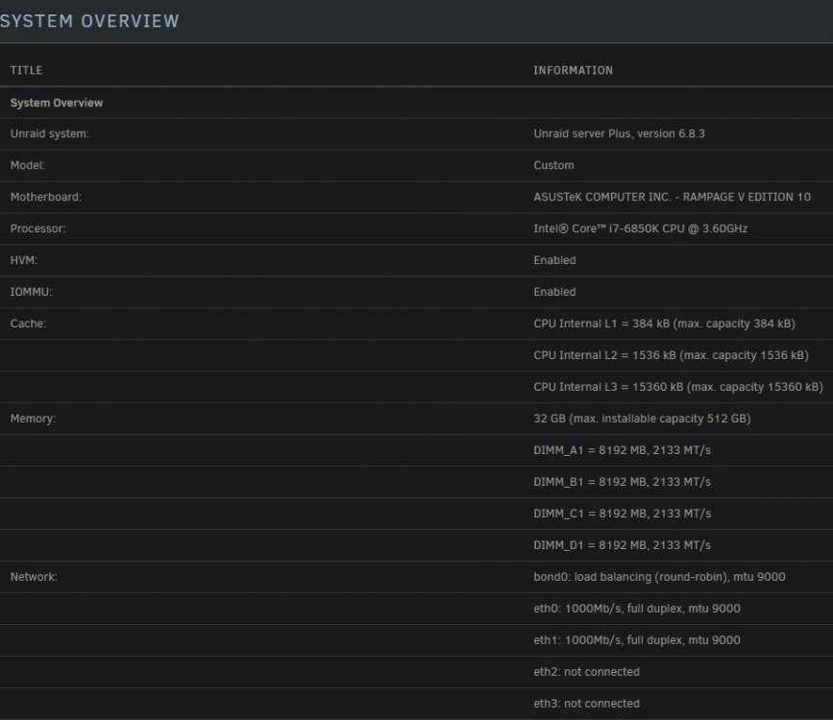The width and height of the screenshot is (833, 720).
Task: Select the DIMM_A1 memory entry
Action: [x=622, y=450]
